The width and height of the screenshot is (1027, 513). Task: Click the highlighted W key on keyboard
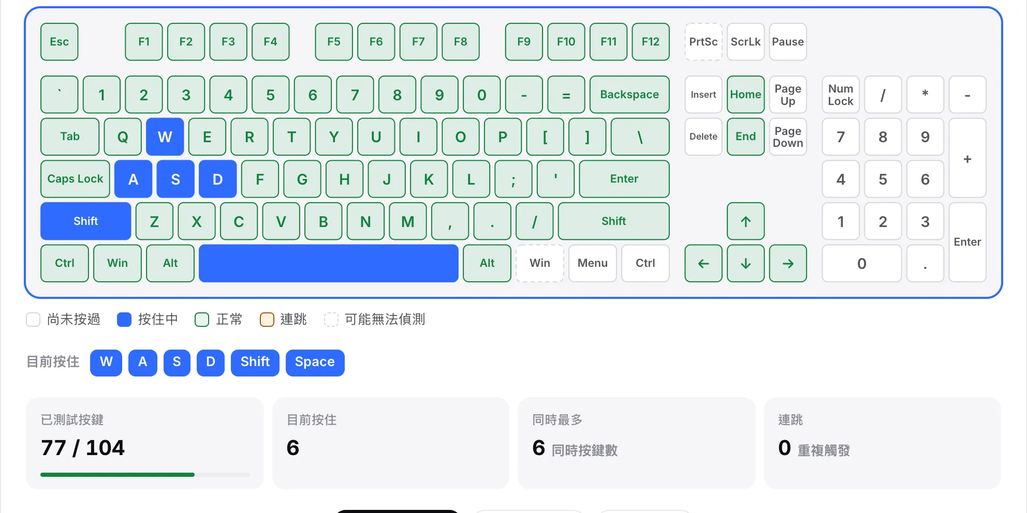165,137
